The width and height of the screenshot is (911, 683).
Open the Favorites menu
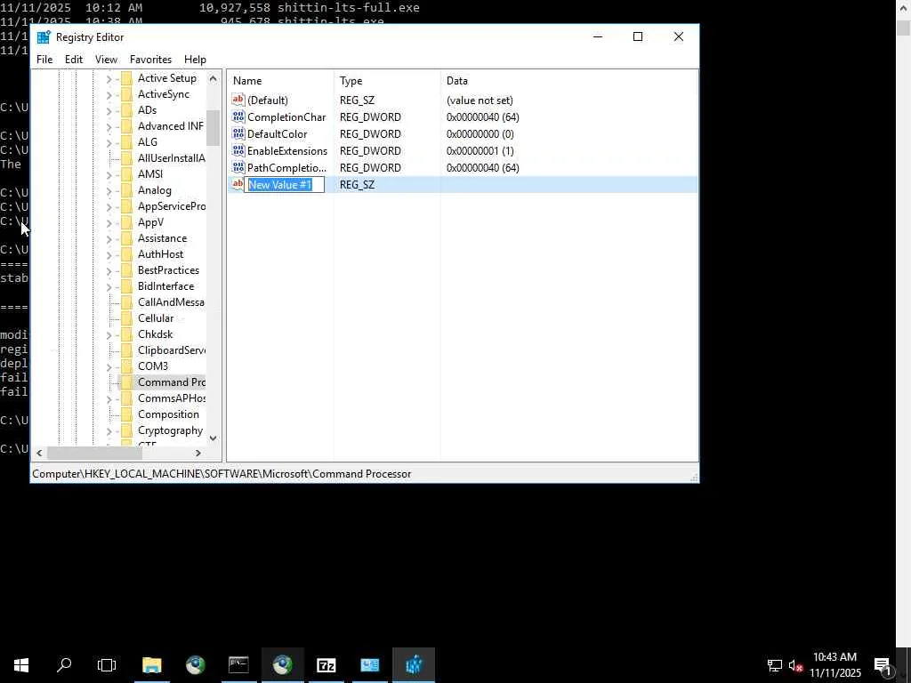coord(150,60)
